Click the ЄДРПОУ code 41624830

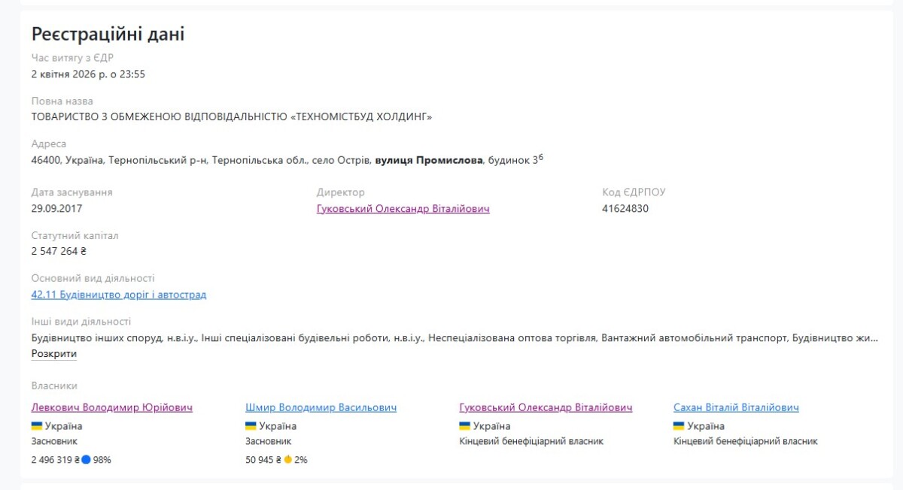tap(625, 209)
